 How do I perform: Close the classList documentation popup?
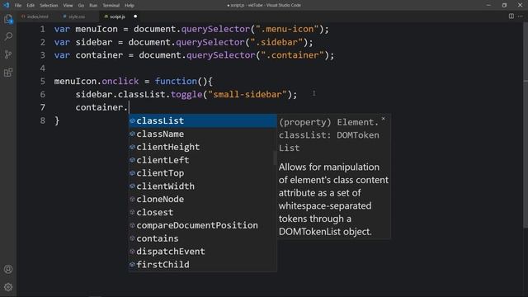[383, 119]
